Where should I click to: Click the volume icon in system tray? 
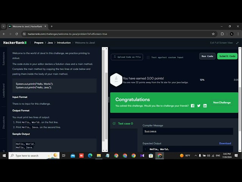(208, 155)
